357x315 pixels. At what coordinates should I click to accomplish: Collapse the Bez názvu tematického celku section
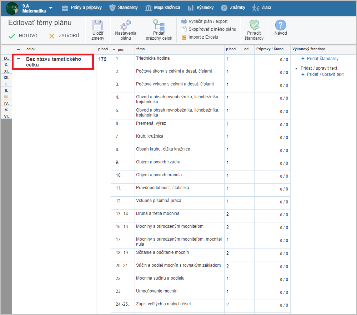point(19,59)
